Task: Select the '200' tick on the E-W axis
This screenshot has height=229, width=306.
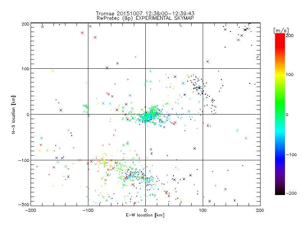Action: tap(260, 210)
